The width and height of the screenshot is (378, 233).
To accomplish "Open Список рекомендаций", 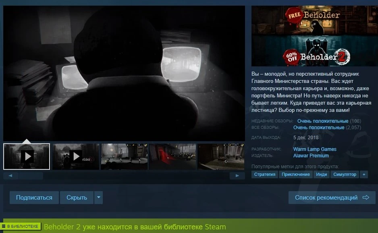I will (332, 198).
